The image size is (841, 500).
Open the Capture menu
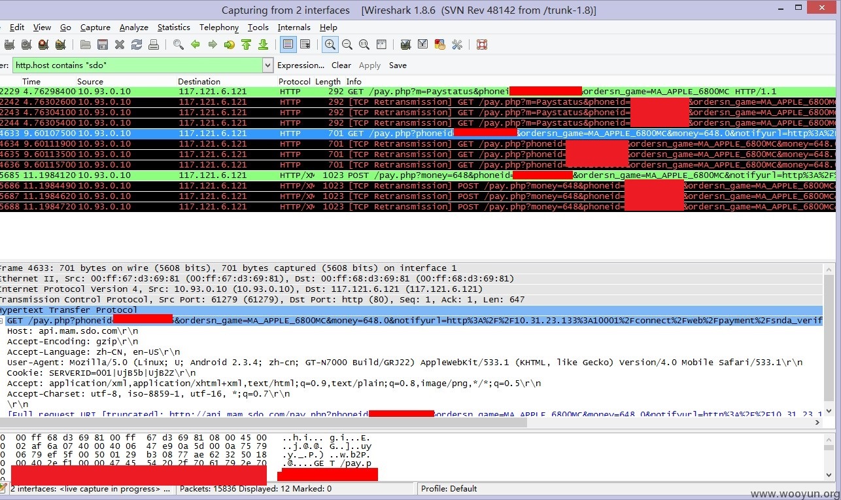point(95,27)
